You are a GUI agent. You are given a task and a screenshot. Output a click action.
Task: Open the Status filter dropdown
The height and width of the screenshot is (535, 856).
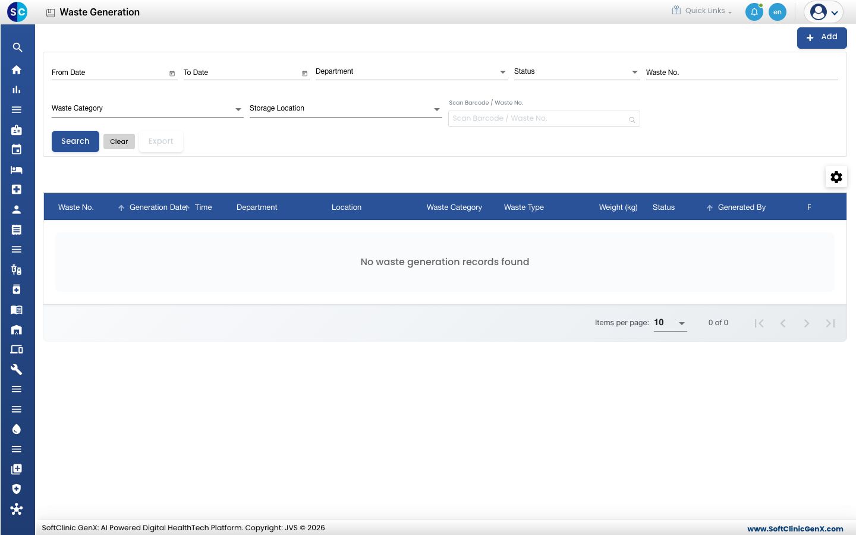(577, 72)
